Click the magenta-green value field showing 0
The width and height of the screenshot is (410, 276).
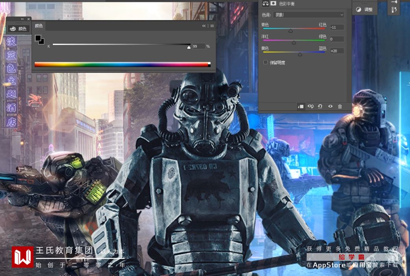[x=337, y=39]
